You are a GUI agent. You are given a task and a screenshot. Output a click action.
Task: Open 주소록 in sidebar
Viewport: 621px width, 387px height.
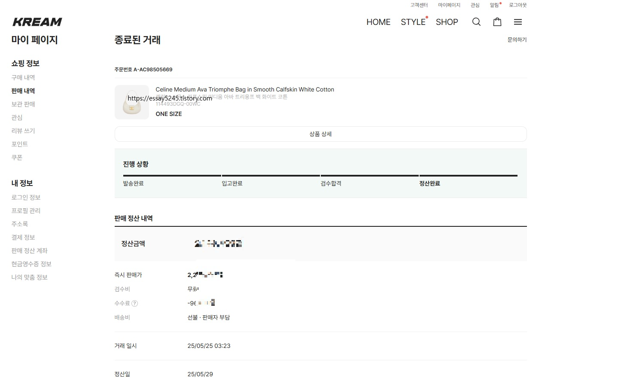pyautogui.click(x=20, y=224)
